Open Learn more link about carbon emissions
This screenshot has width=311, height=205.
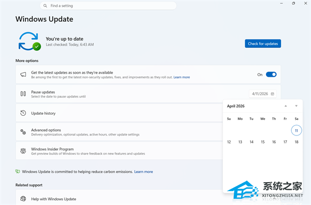click(x=144, y=172)
